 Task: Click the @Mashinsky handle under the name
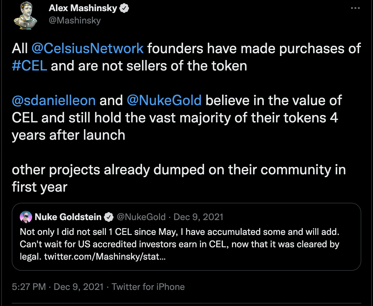tap(74, 21)
